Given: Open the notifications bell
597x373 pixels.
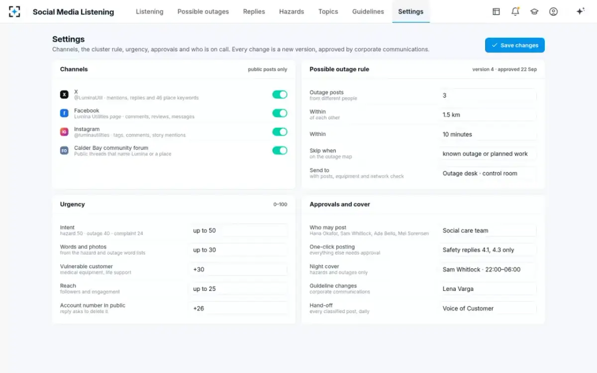Looking at the screenshot, I should (515, 11).
